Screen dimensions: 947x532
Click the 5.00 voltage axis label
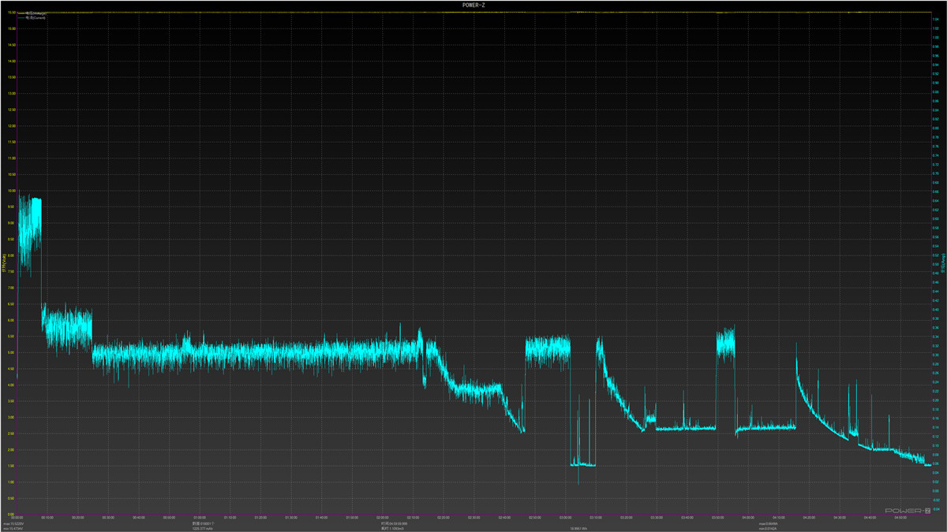pos(11,352)
